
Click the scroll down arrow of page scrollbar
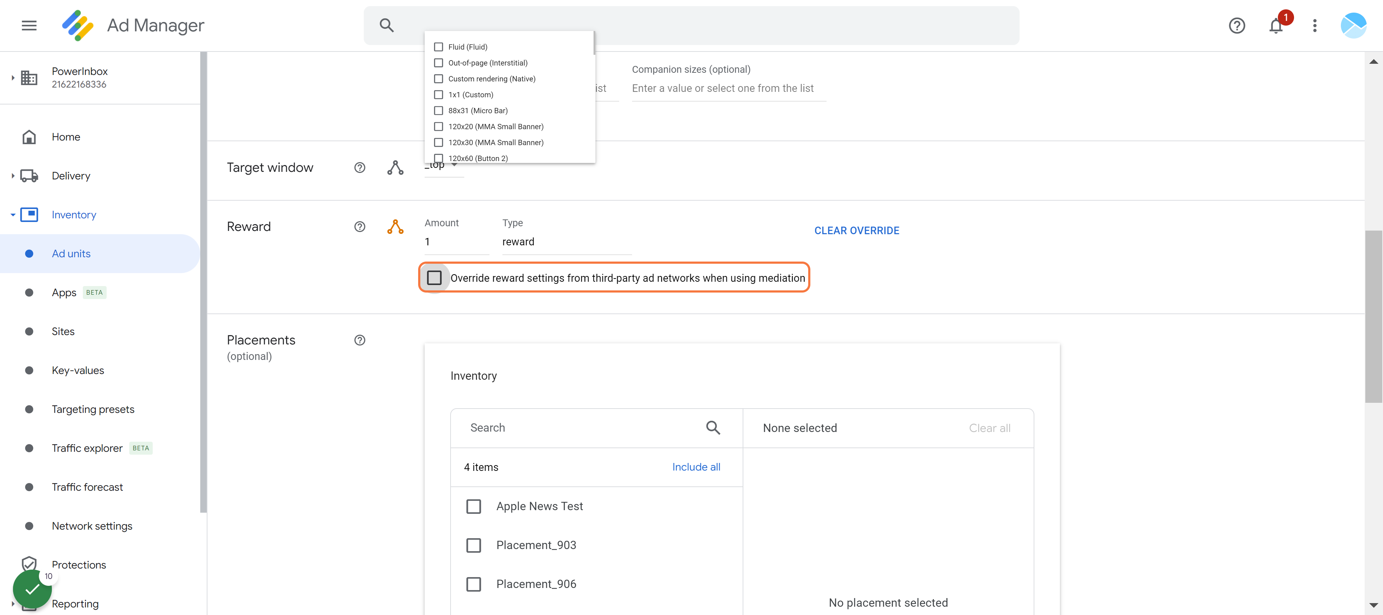pyautogui.click(x=1373, y=605)
